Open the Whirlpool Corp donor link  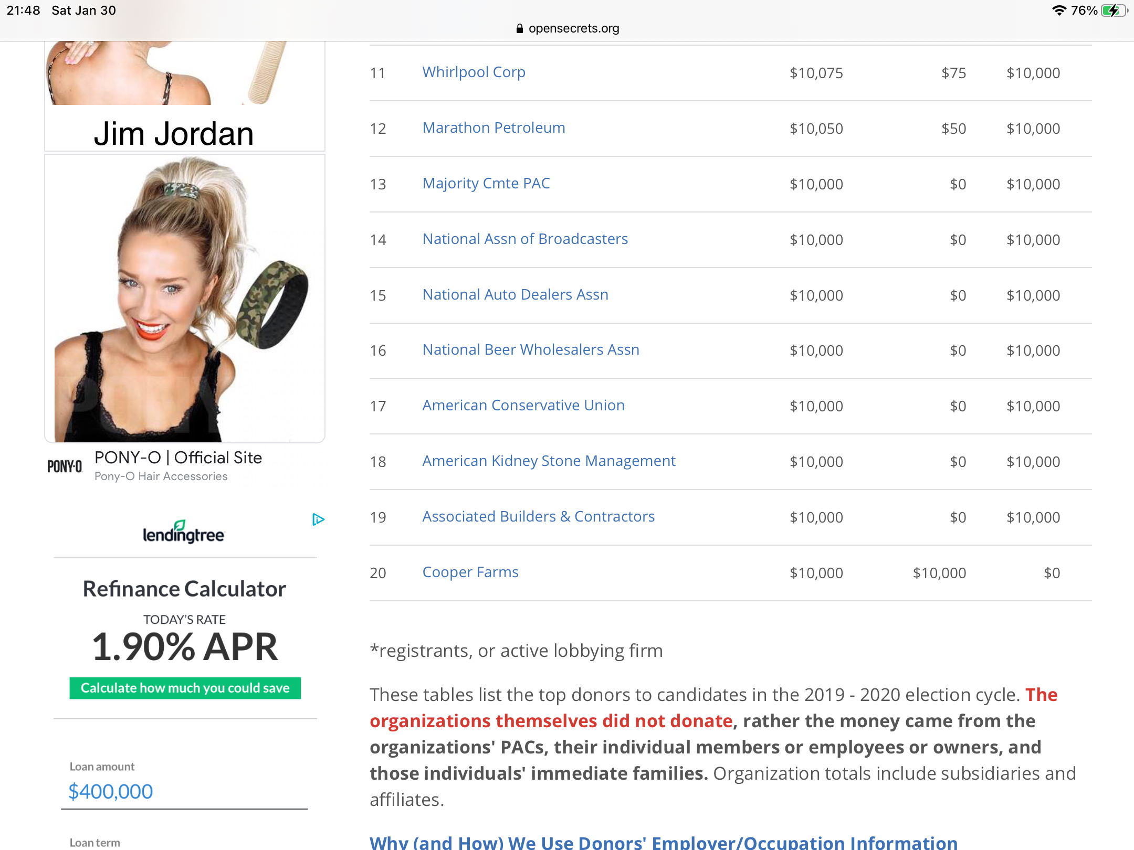pos(474,72)
